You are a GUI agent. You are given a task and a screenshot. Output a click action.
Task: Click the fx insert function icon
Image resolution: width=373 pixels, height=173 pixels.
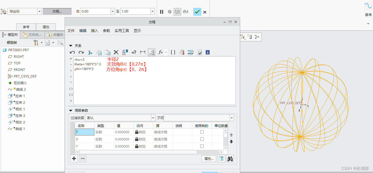[160, 52]
